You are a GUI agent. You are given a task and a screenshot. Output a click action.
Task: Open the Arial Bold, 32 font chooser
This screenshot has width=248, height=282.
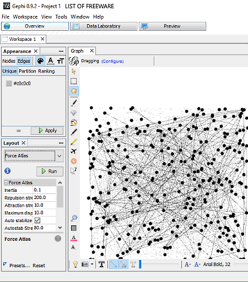tap(217, 264)
